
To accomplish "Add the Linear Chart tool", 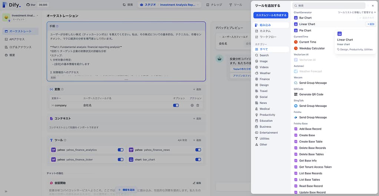I will (370, 24).
